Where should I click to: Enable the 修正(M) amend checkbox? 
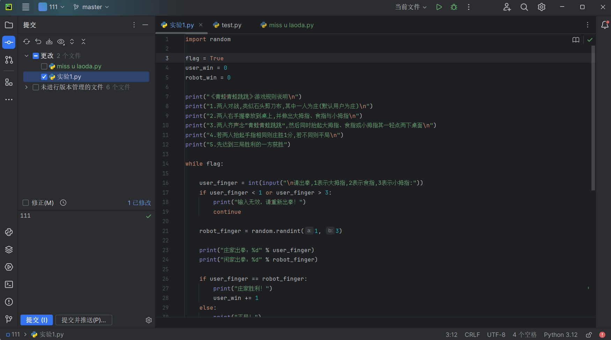25,203
